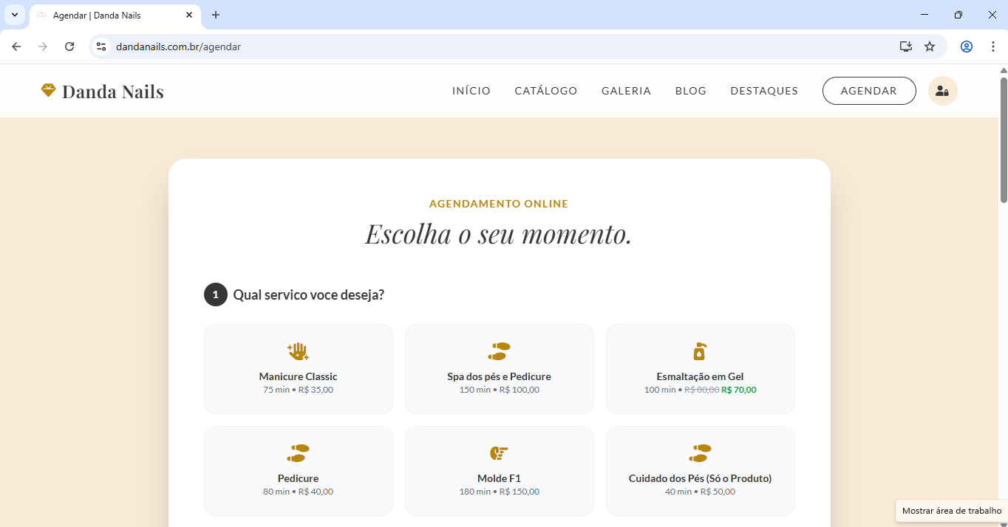The image size is (1008, 527).
Task: Open the Chrome three-dot menu
Action: [993, 46]
